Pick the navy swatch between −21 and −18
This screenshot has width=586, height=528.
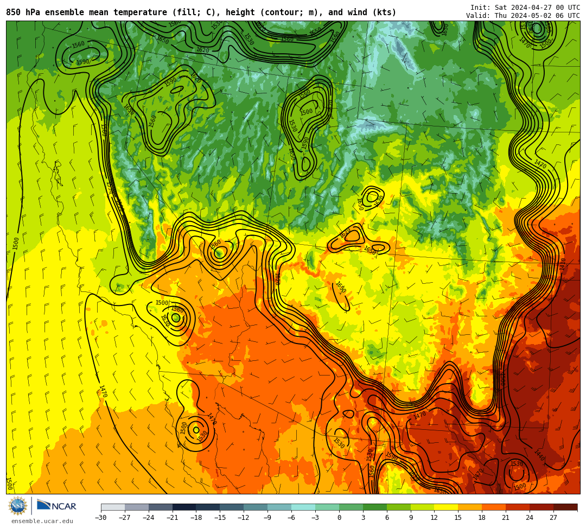pos(184,507)
